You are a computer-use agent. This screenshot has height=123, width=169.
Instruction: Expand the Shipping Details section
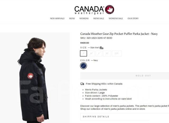125,117
